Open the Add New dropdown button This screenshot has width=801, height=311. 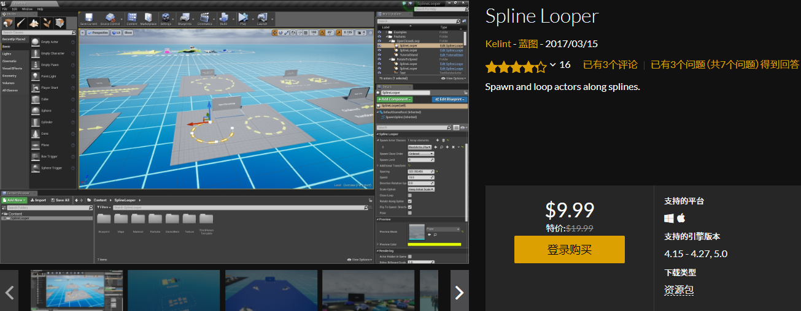coord(14,200)
